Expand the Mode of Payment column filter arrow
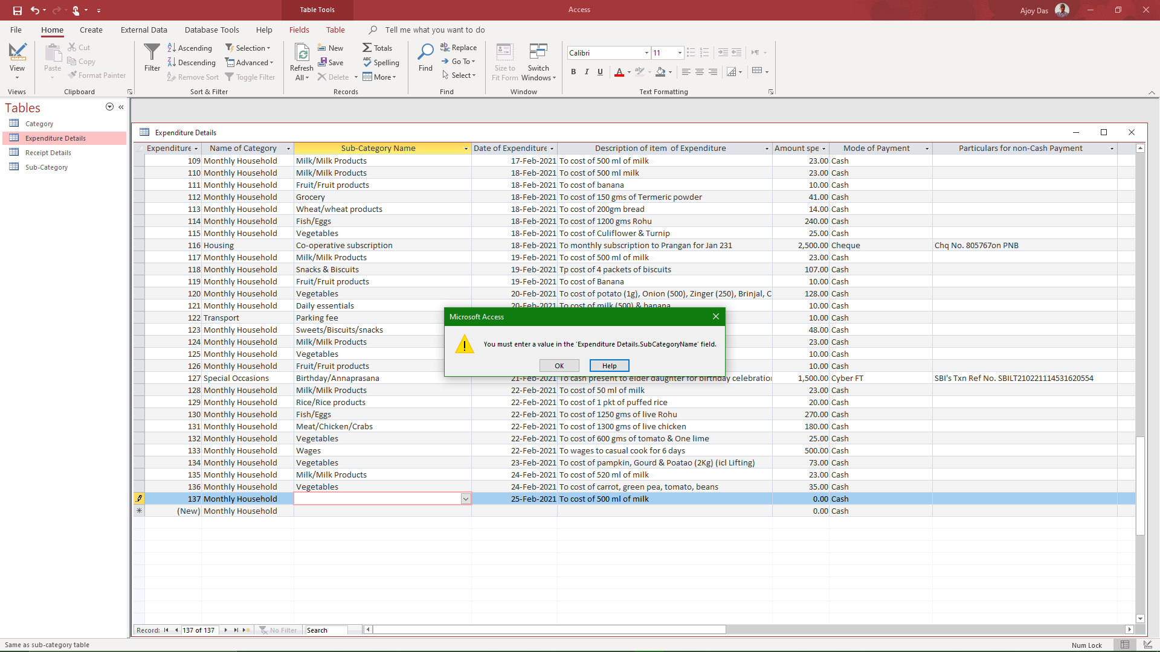Viewport: 1160px width, 652px height. click(x=926, y=148)
